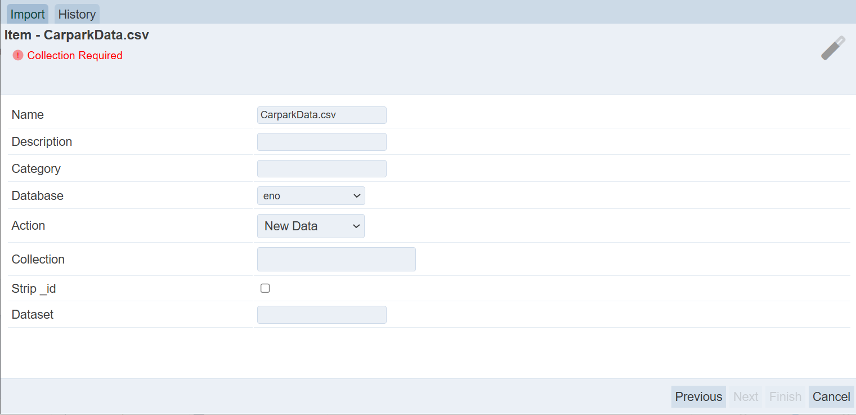
Task: Switch to the Import tab
Action: point(28,14)
